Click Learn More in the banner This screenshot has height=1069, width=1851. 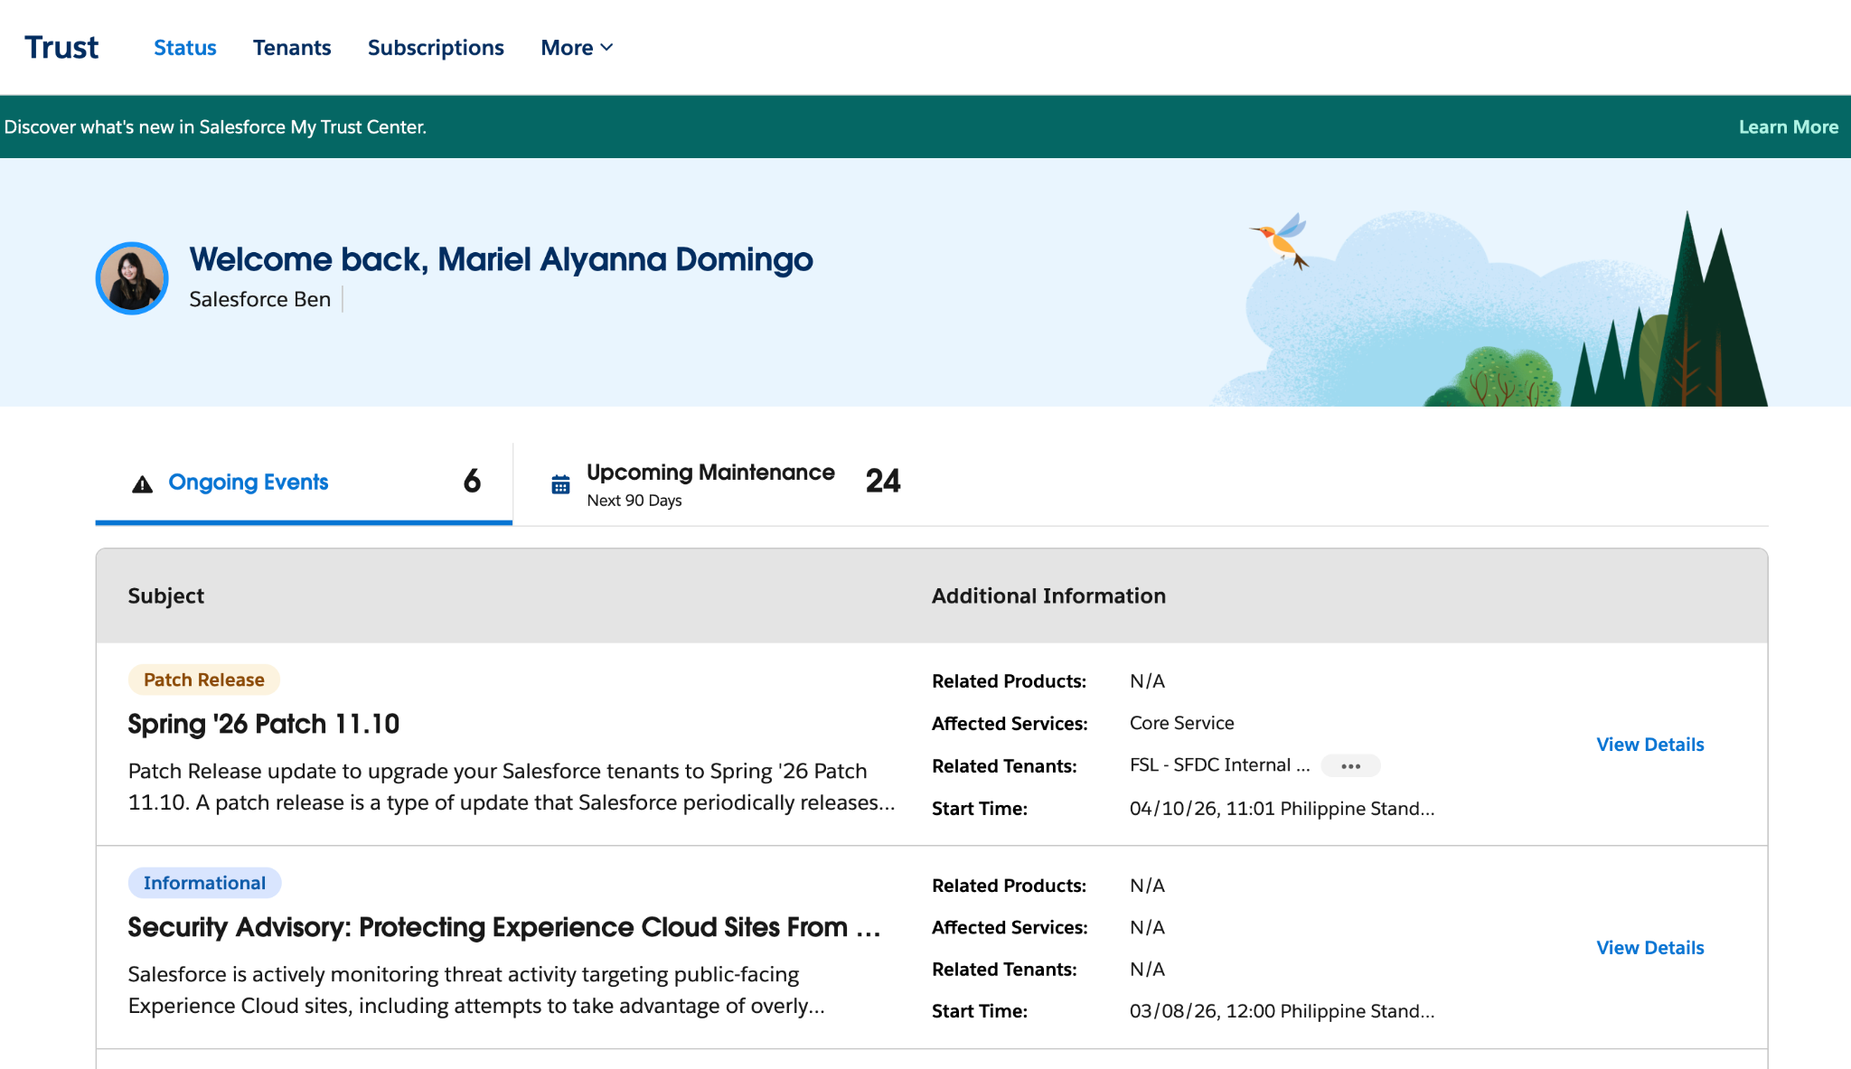(x=1788, y=127)
